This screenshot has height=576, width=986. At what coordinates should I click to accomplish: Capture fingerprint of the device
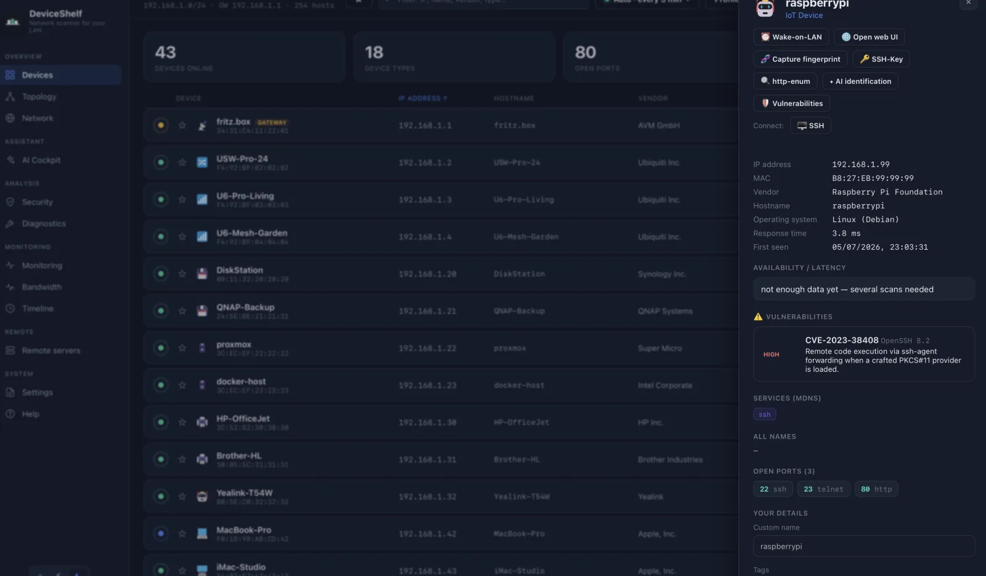point(800,59)
